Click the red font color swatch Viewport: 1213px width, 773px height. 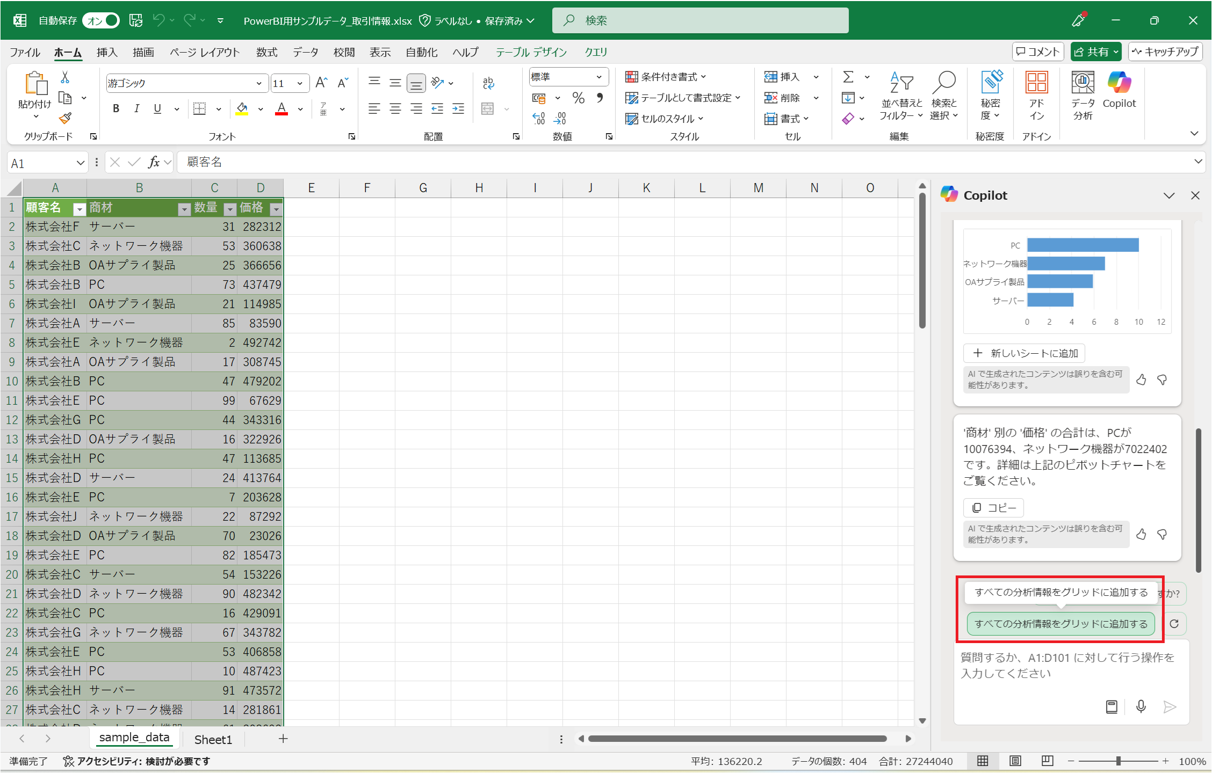pyautogui.click(x=281, y=109)
